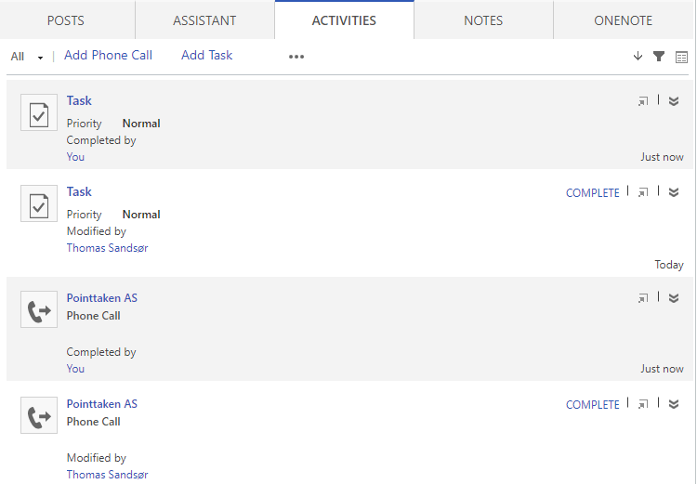Click the open Task activity icon

click(x=39, y=204)
